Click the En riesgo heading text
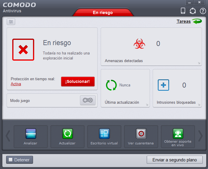 tap(57, 43)
